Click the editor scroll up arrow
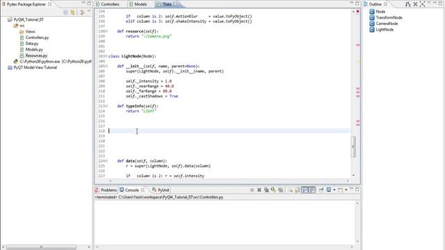The image size is (445, 250). pos(353,12)
